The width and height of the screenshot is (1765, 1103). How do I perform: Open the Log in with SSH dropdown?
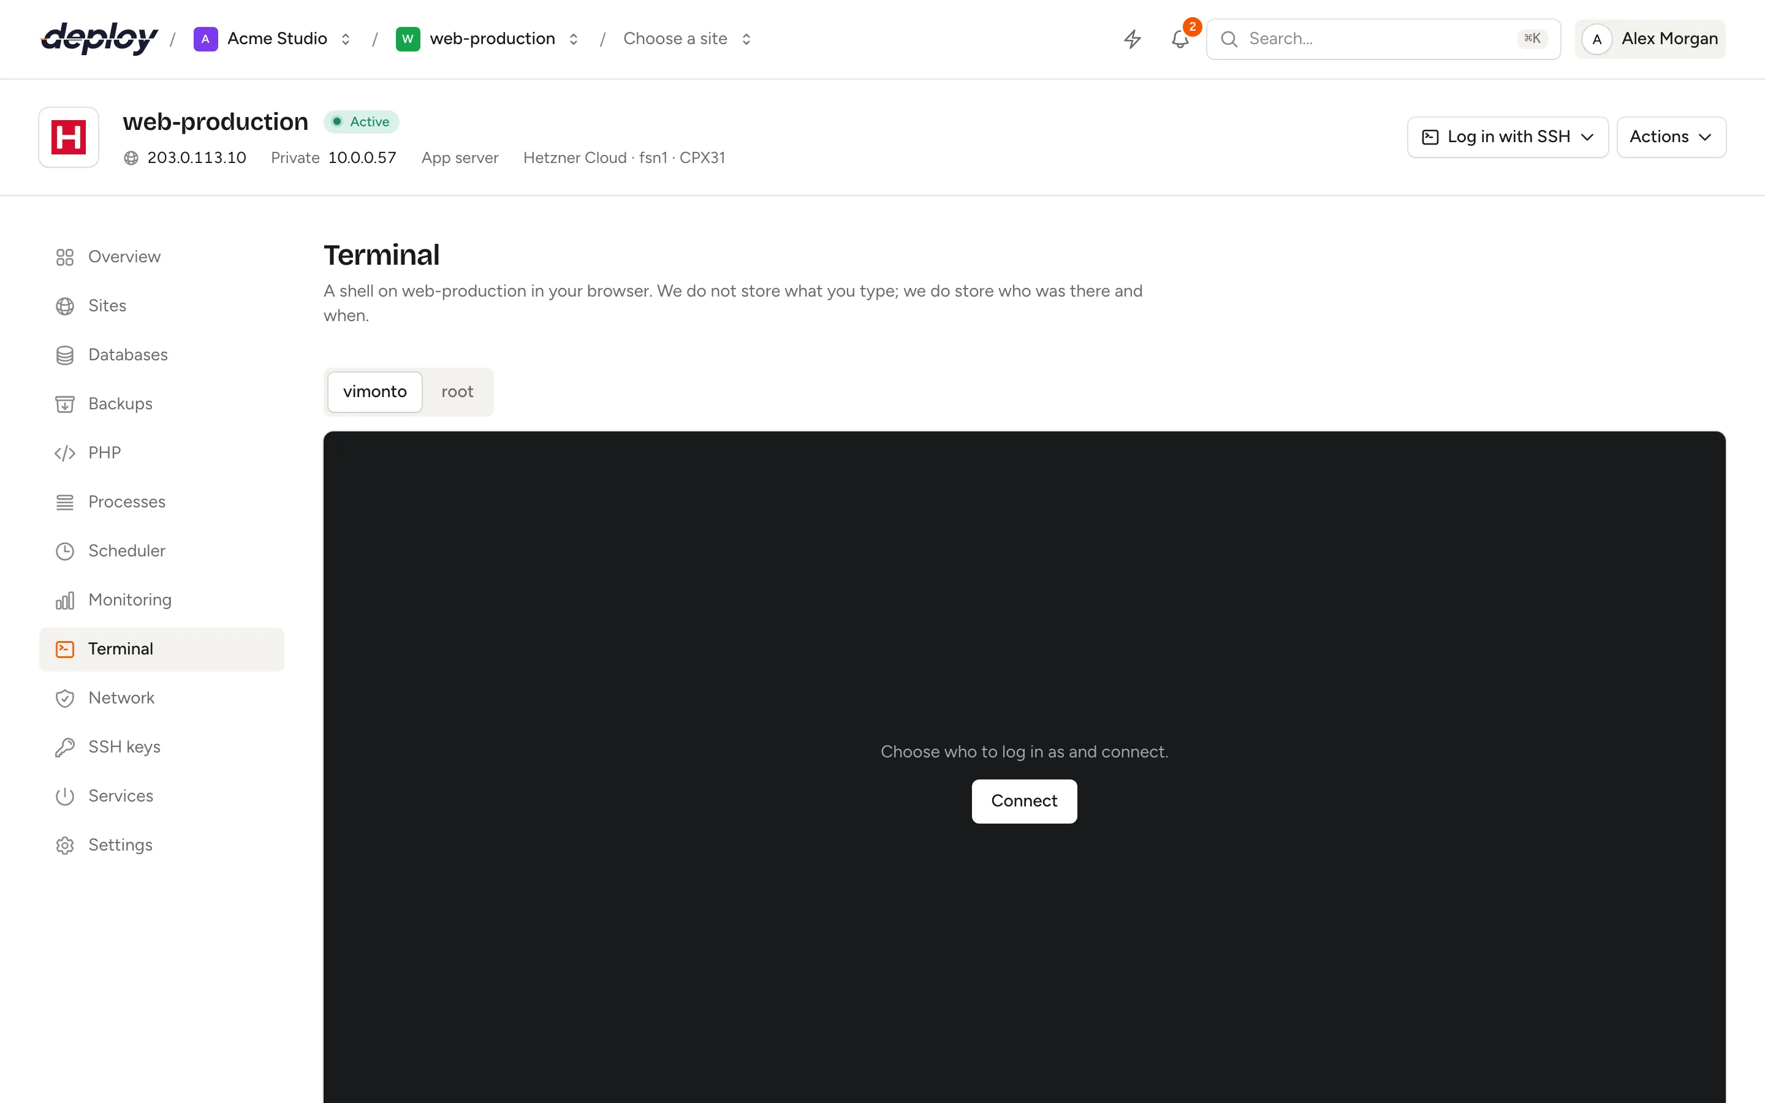point(1508,137)
